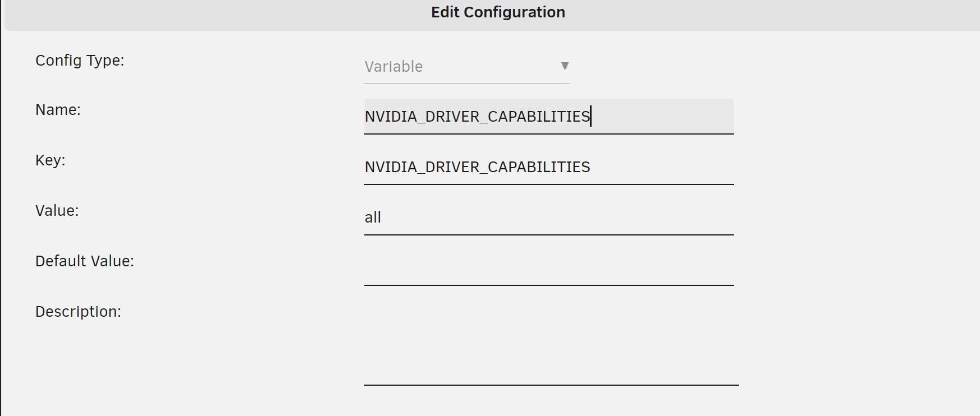Click the empty Default Value field

[549, 268]
